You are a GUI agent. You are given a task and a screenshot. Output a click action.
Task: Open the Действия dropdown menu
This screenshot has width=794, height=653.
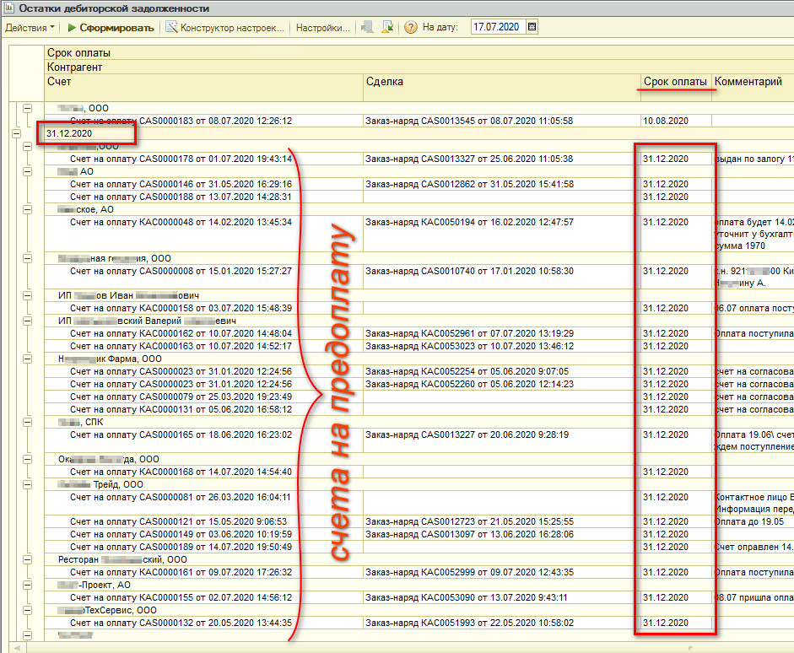tap(30, 28)
